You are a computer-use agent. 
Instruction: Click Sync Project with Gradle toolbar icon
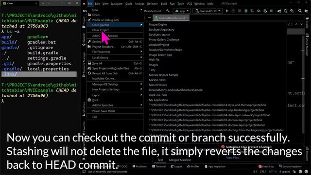279,11
